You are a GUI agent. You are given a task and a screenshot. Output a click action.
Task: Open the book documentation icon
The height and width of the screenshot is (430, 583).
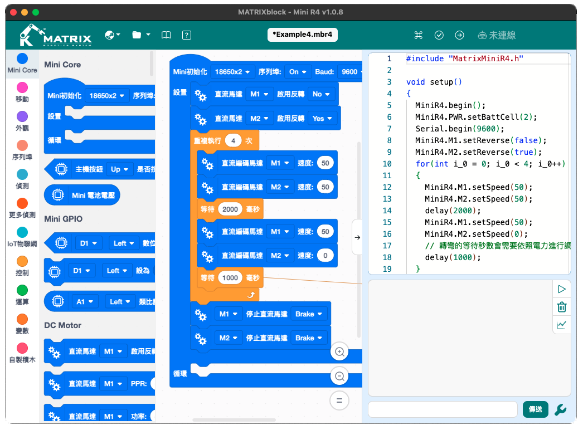click(166, 35)
